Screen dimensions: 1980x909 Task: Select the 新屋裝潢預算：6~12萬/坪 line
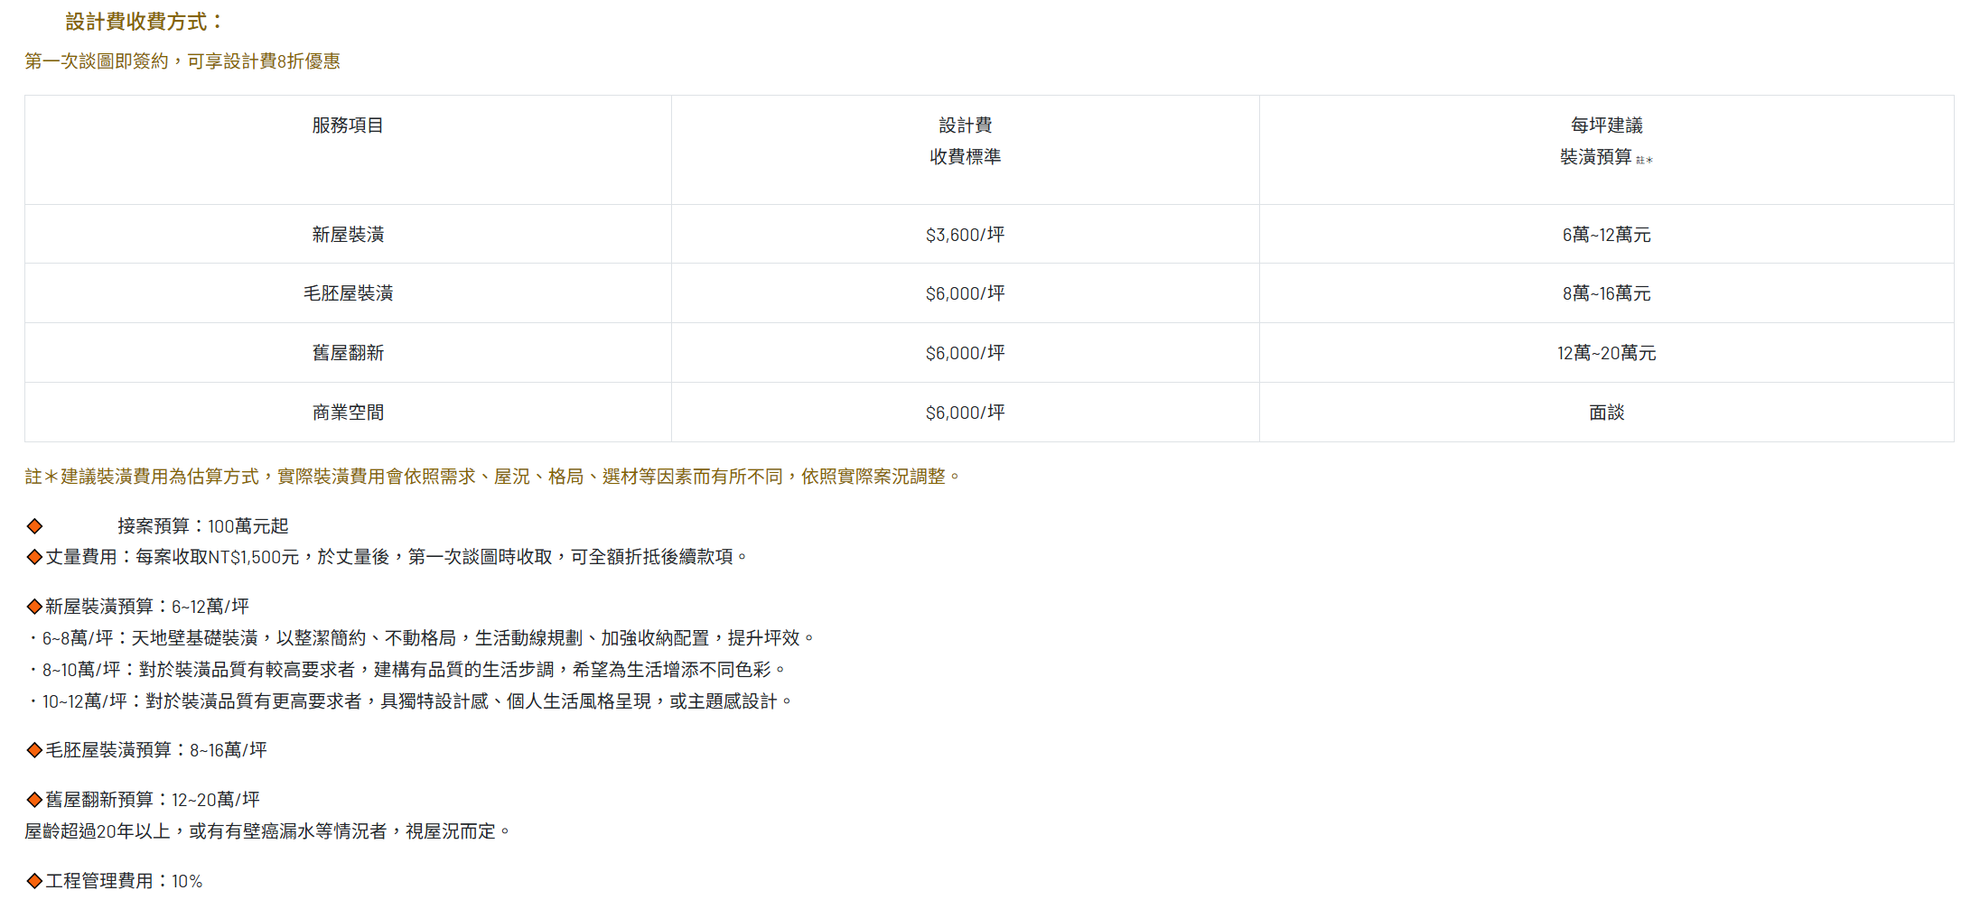point(147,607)
